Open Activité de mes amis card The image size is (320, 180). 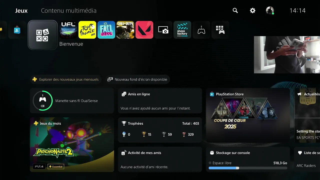pyautogui.click(x=160, y=159)
